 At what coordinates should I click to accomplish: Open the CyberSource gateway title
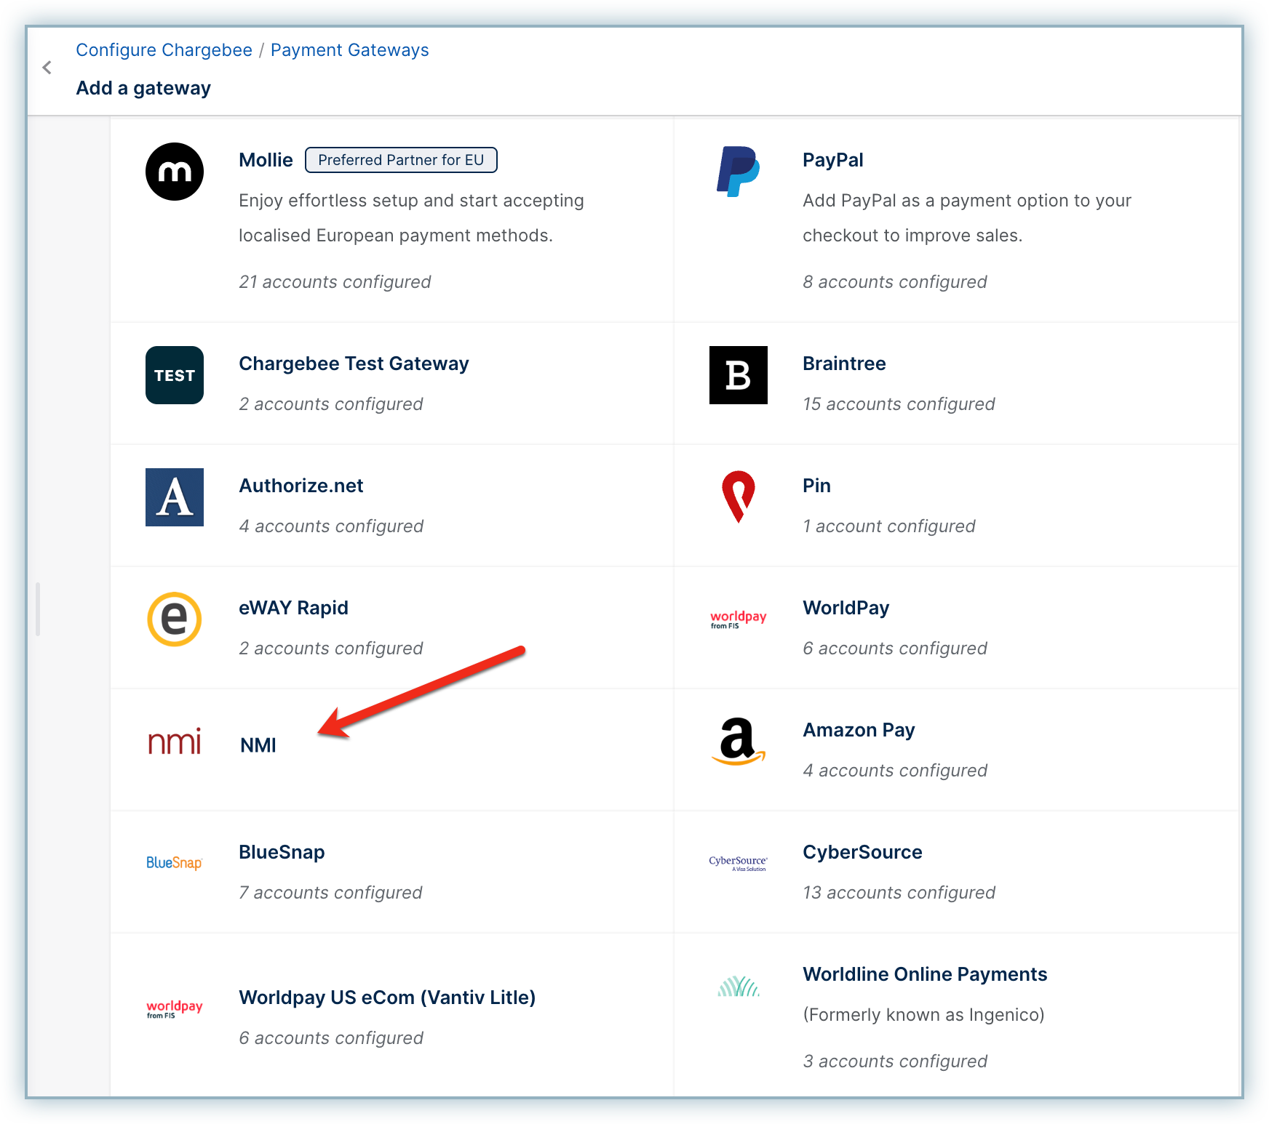[x=862, y=852]
